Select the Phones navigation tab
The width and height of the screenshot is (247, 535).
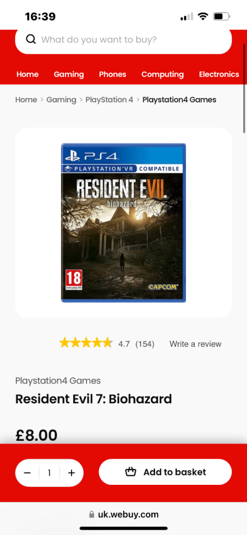113,74
